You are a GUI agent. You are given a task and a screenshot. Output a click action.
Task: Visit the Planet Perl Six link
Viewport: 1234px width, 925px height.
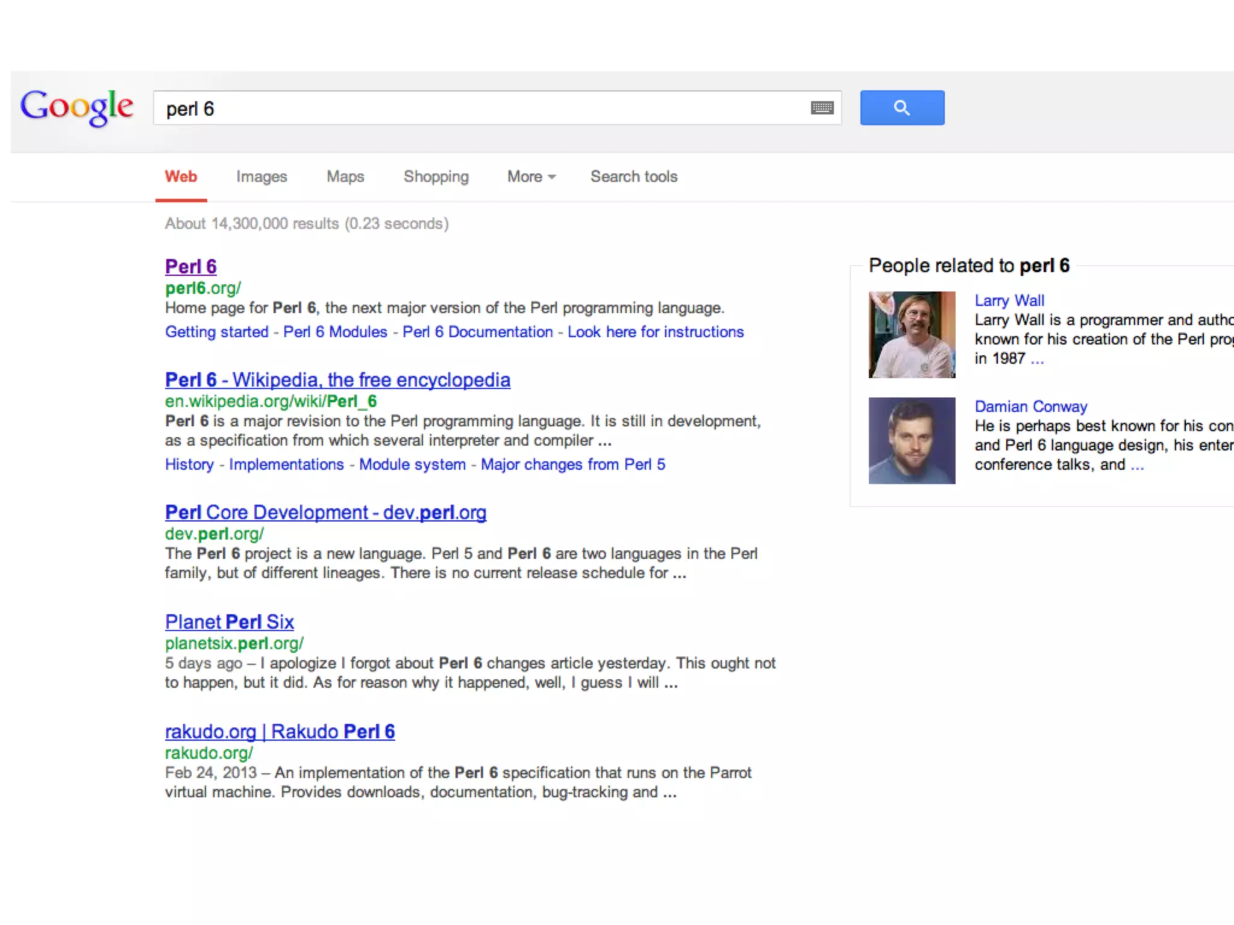point(229,622)
